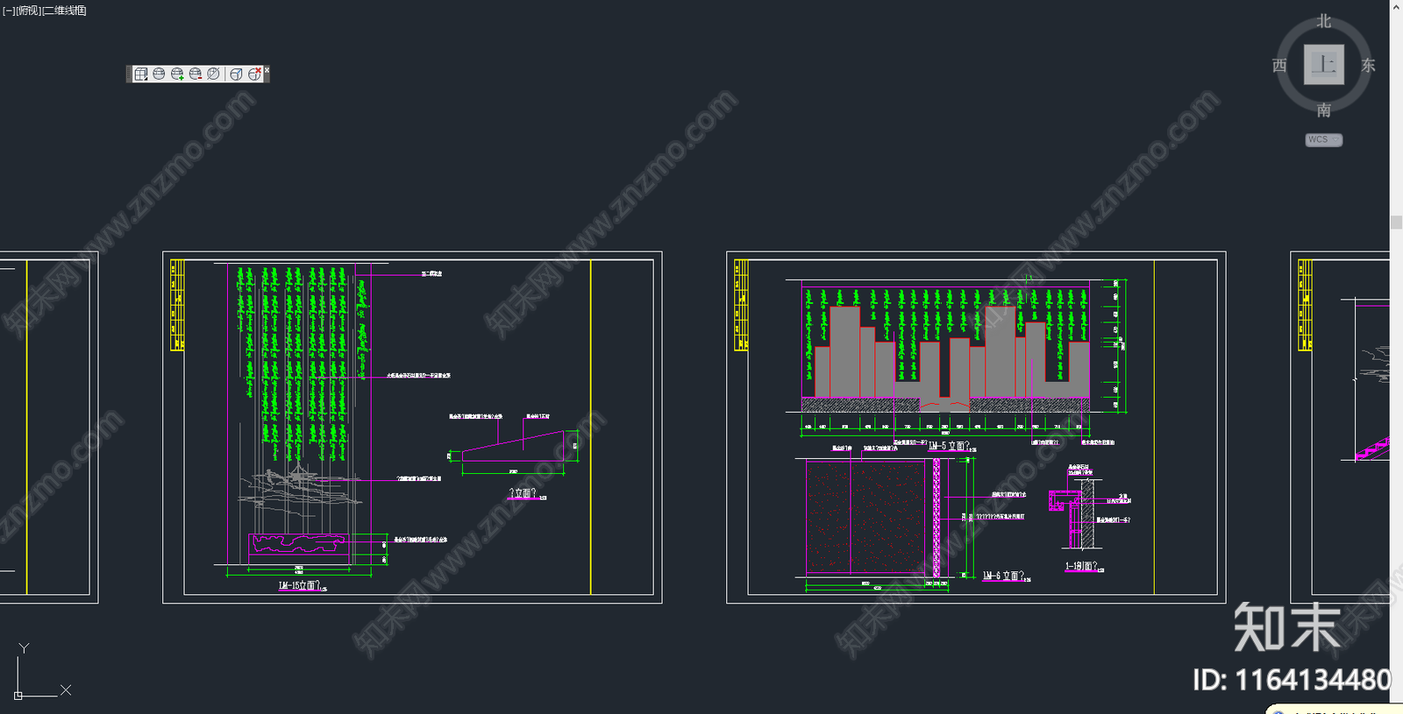The width and height of the screenshot is (1403, 714).
Task: Click the cube icon with red X
Action: coord(254,74)
